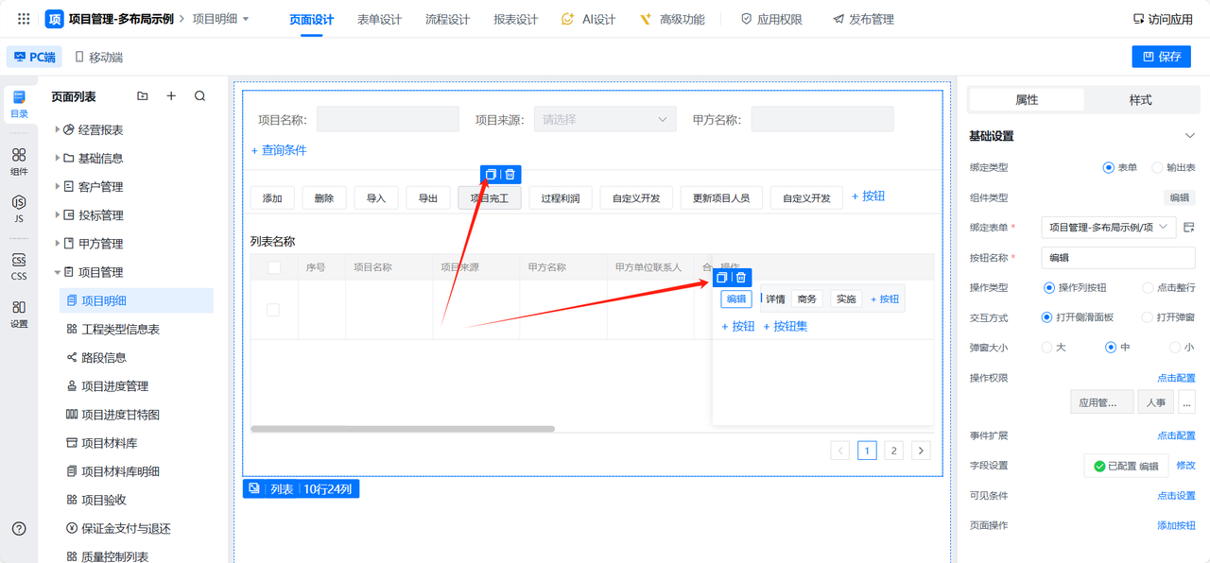Expand the 经营报表 tree folder
This screenshot has width=1210, height=563.
(x=58, y=130)
